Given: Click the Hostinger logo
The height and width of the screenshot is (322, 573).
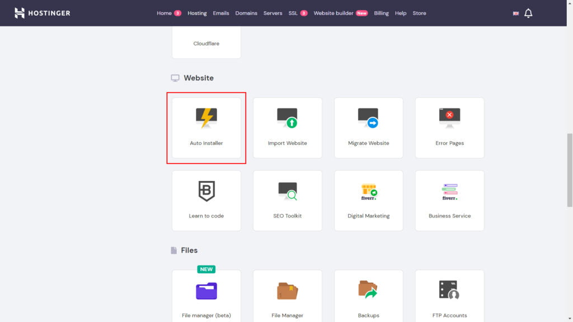Looking at the screenshot, I should pyautogui.click(x=42, y=13).
